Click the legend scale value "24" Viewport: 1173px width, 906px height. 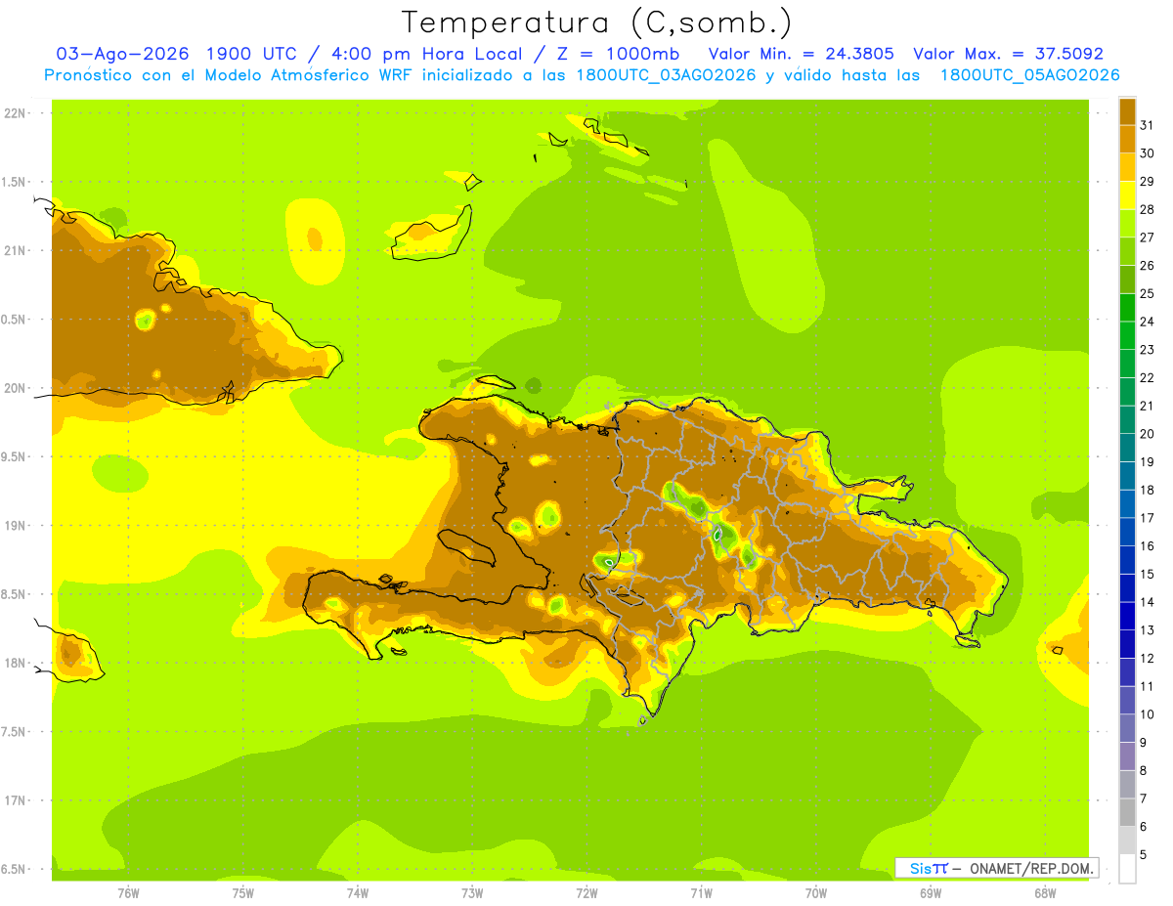pyautogui.click(x=1148, y=322)
